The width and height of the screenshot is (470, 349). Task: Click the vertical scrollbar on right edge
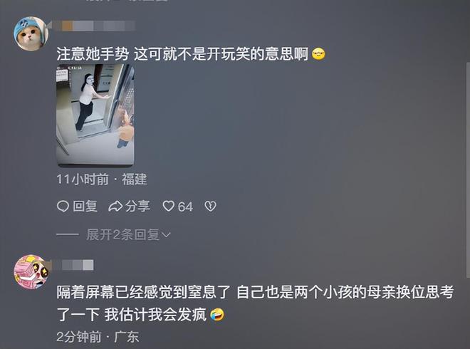pyautogui.click(x=468, y=170)
